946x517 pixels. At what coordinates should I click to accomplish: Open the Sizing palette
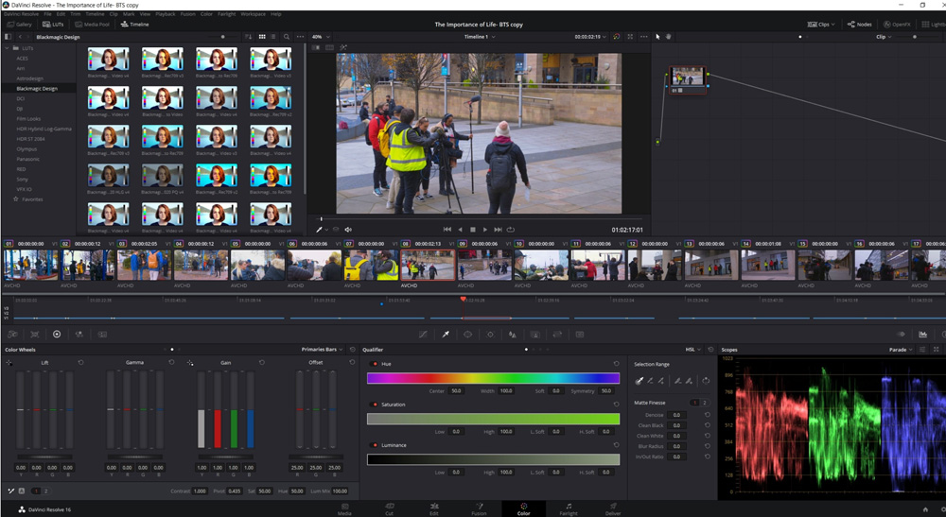[x=557, y=334]
